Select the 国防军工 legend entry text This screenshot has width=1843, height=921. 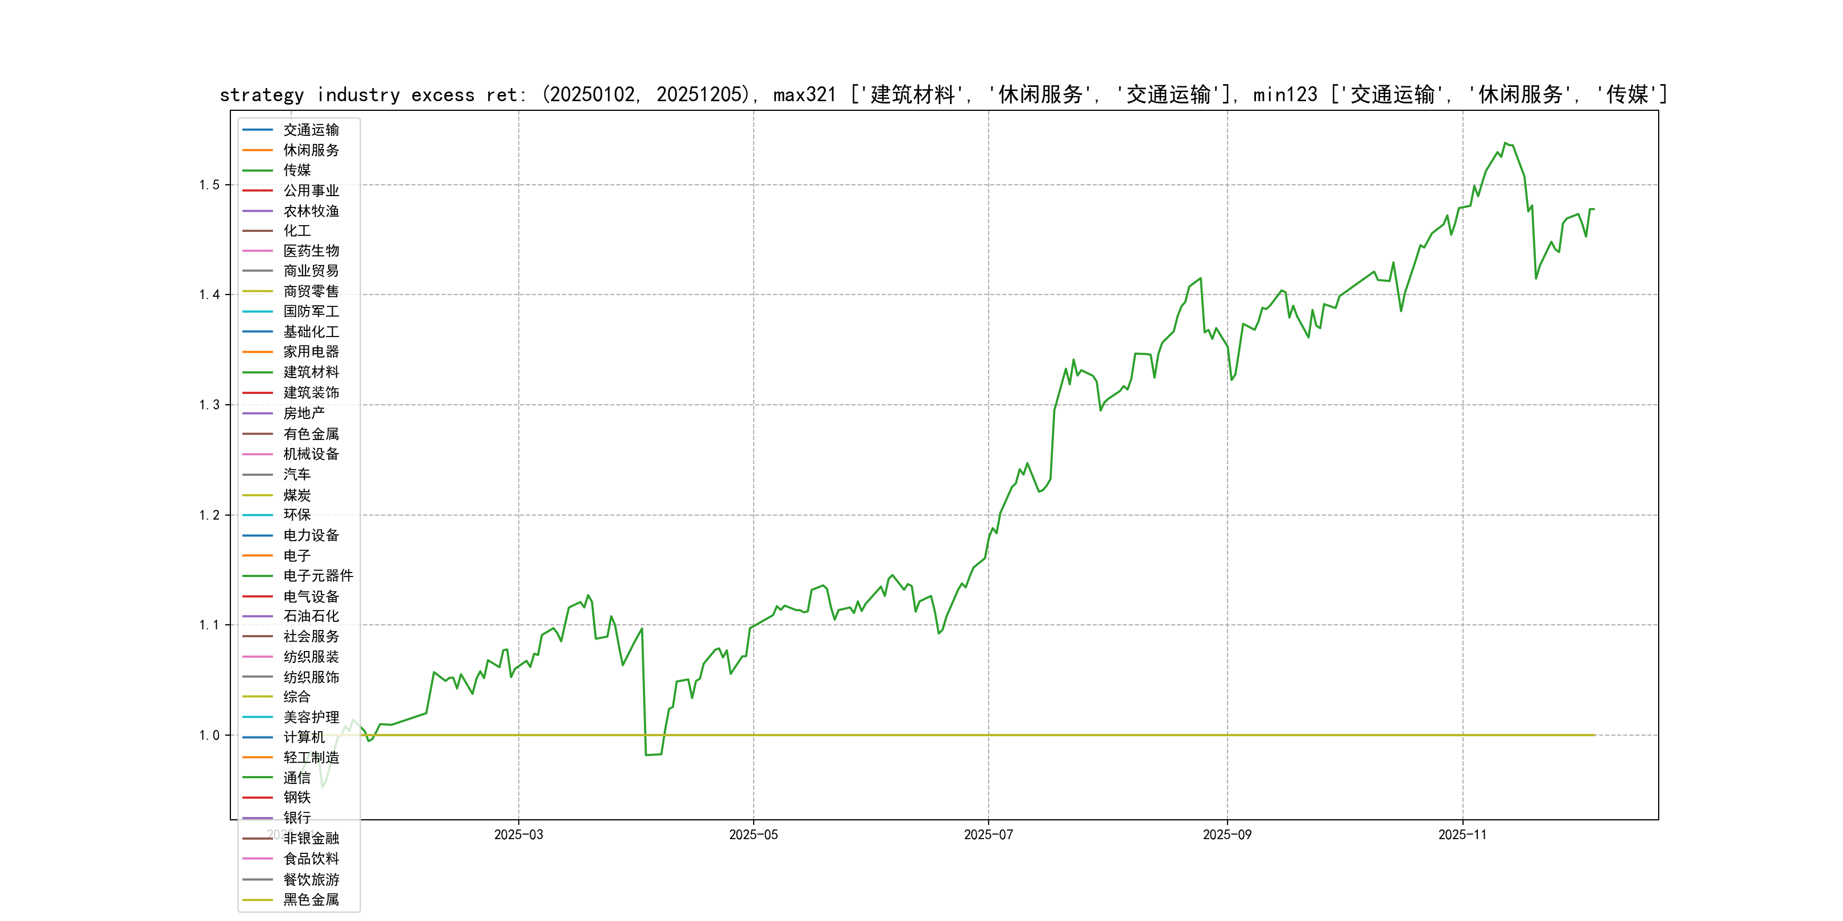pos(311,311)
